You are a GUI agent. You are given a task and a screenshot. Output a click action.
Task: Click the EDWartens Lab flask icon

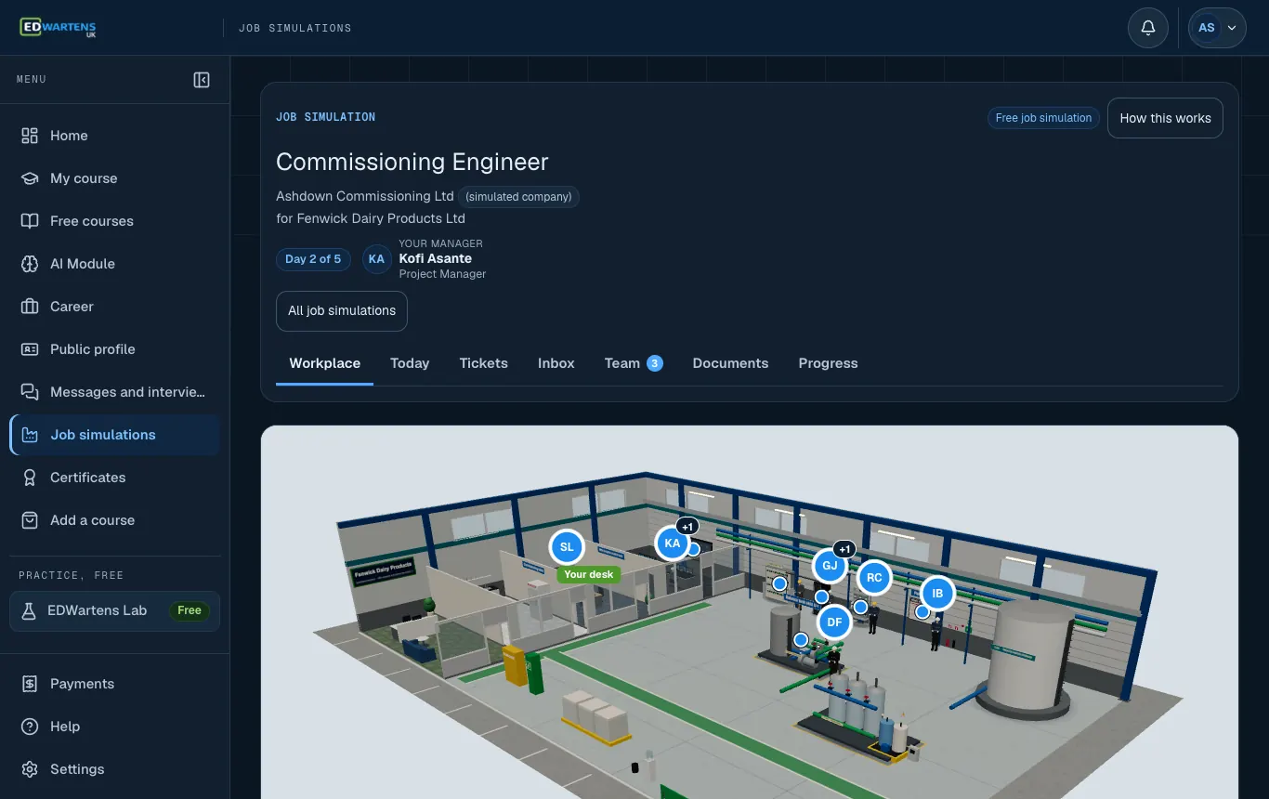click(29, 610)
